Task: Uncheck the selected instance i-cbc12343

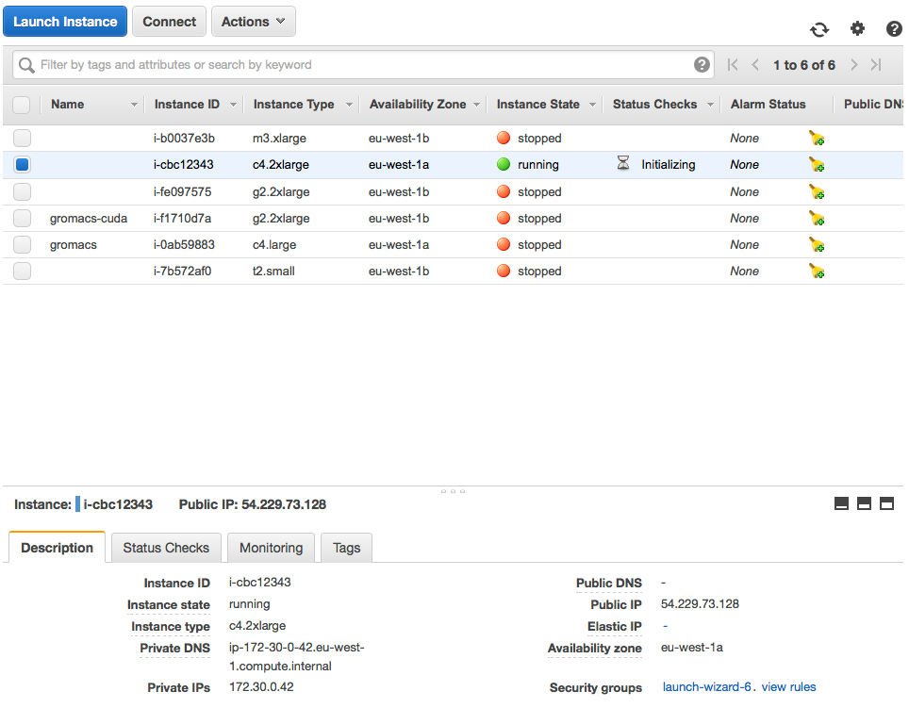Action: (22, 165)
